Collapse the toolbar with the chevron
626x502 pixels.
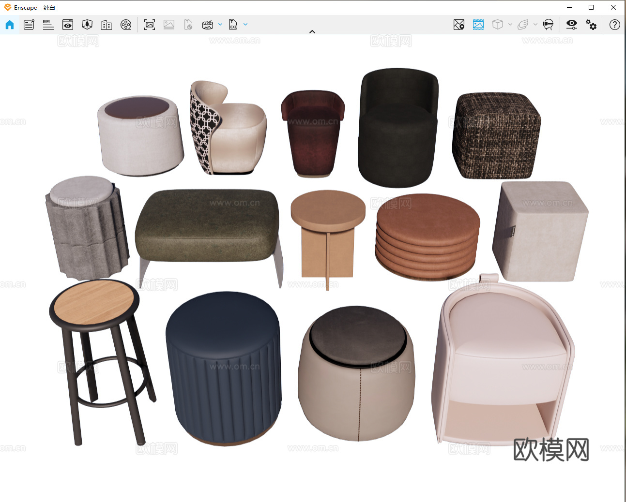312,32
